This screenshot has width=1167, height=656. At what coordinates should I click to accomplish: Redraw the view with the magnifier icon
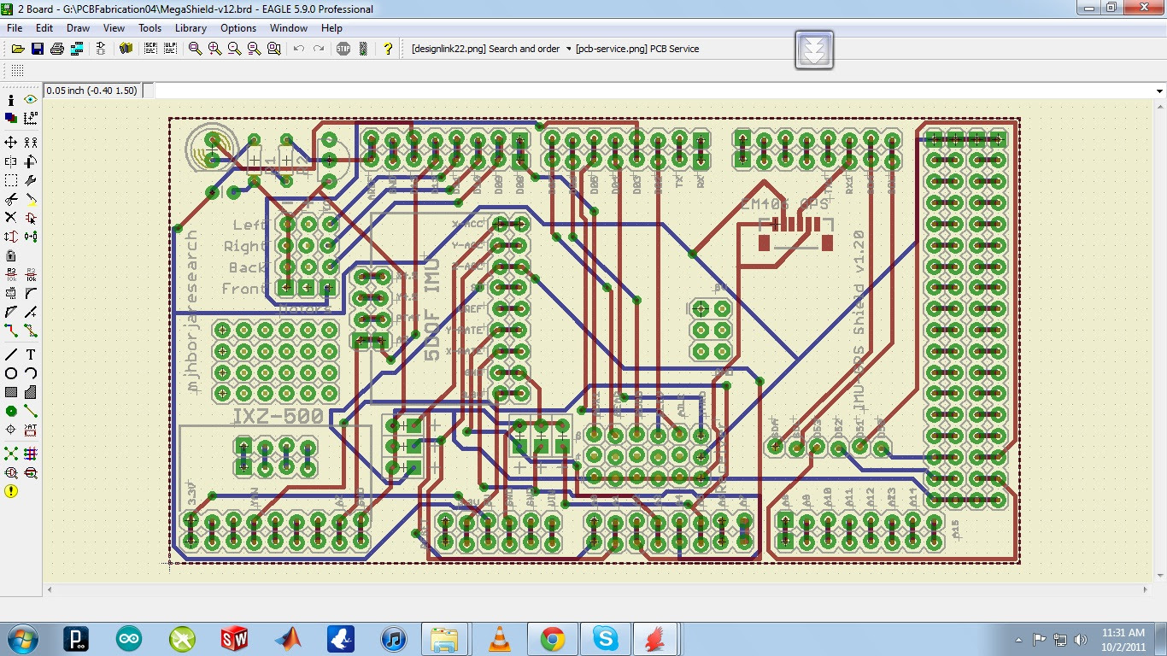click(254, 49)
